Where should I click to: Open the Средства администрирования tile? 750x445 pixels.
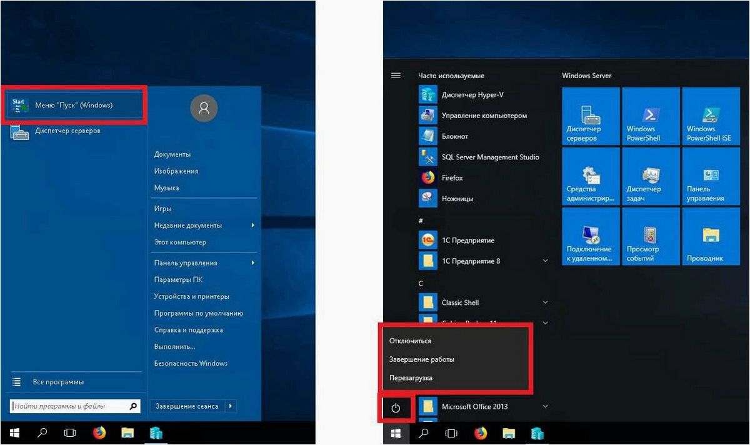click(x=591, y=176)
